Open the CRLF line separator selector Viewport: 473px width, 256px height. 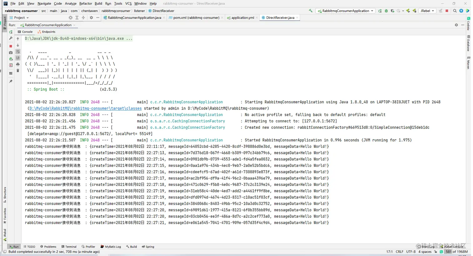coord(399,252)
